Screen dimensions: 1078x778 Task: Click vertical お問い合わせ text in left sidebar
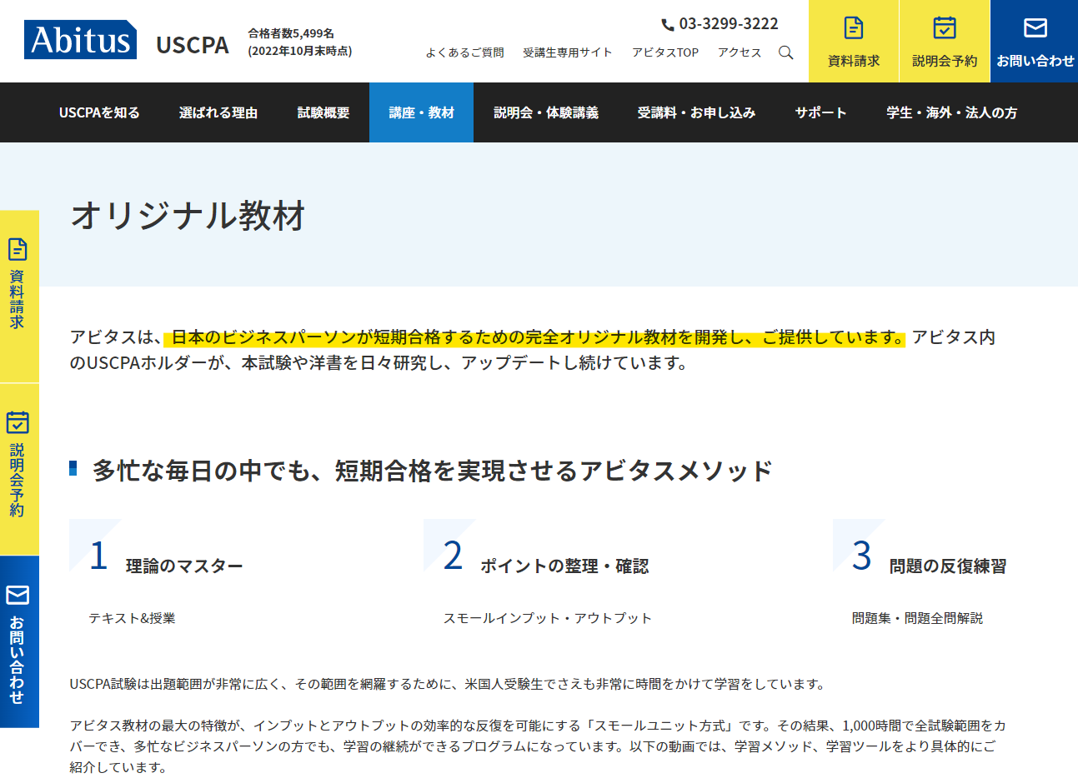(18, 659)
